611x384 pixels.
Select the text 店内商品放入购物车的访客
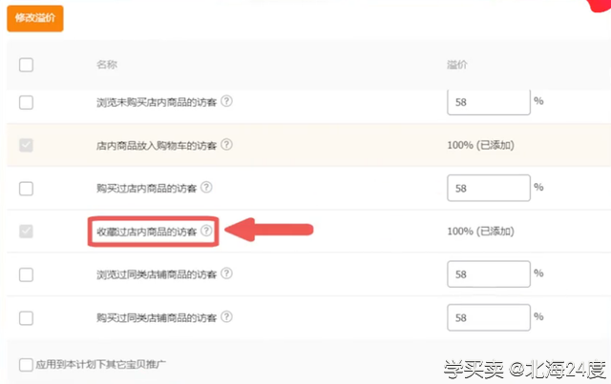click(157, 146)
